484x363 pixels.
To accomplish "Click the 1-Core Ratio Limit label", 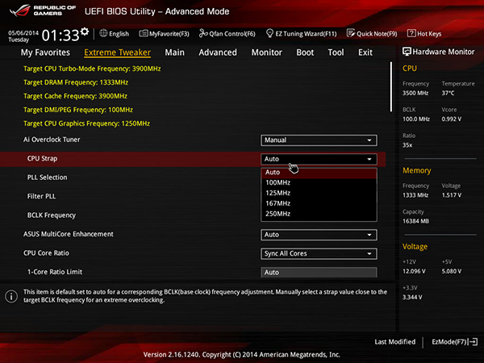I will point(55,272).
